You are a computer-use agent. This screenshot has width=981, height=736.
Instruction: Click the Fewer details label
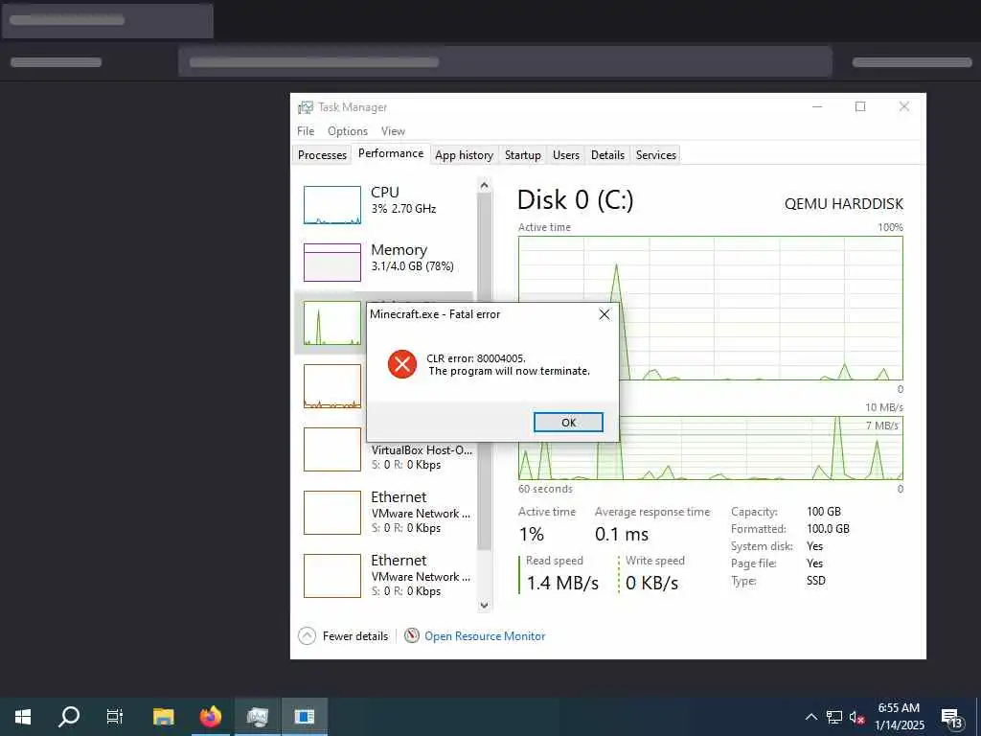[355, 636]
